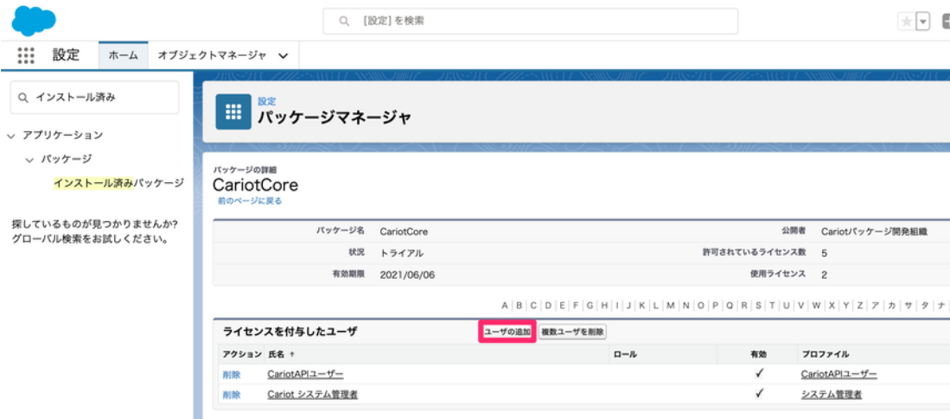
Task: Delete the CariotAPIユーザー license row
Action: pyautogui.click(x=232, y=374)
